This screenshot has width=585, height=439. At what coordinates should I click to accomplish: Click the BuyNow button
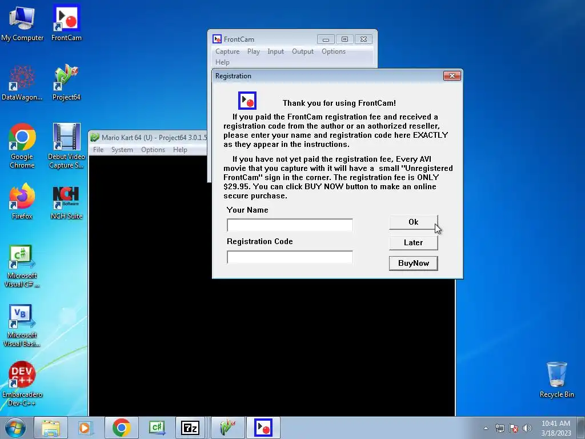click(x=414, y=263)
